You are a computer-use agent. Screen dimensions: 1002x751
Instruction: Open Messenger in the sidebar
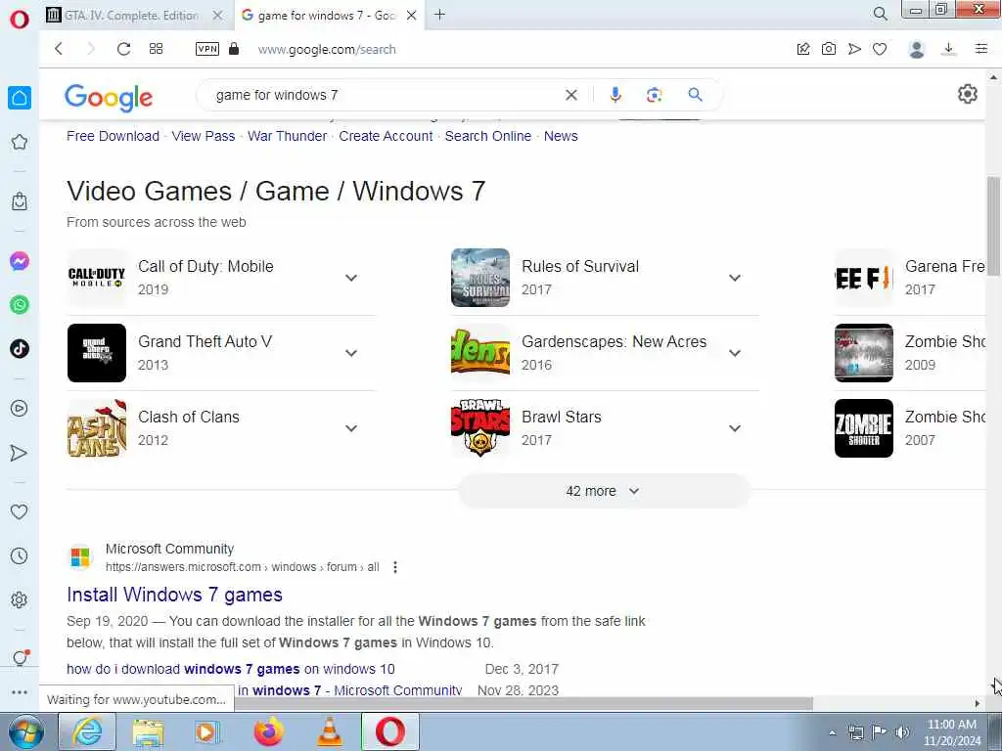20,261
